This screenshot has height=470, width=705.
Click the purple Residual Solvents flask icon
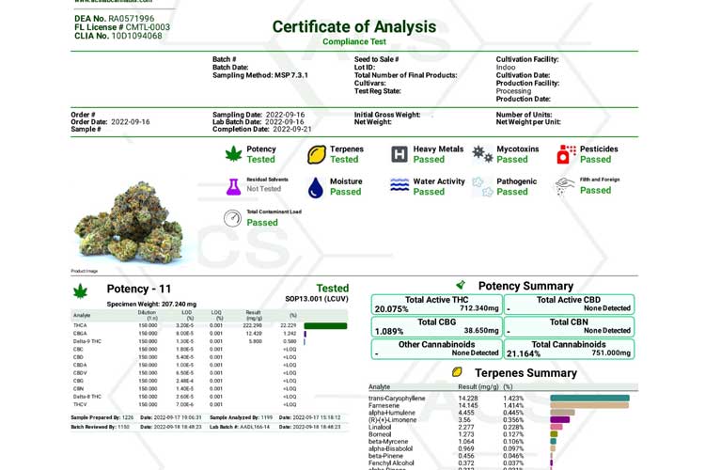[x=232, y=186]
